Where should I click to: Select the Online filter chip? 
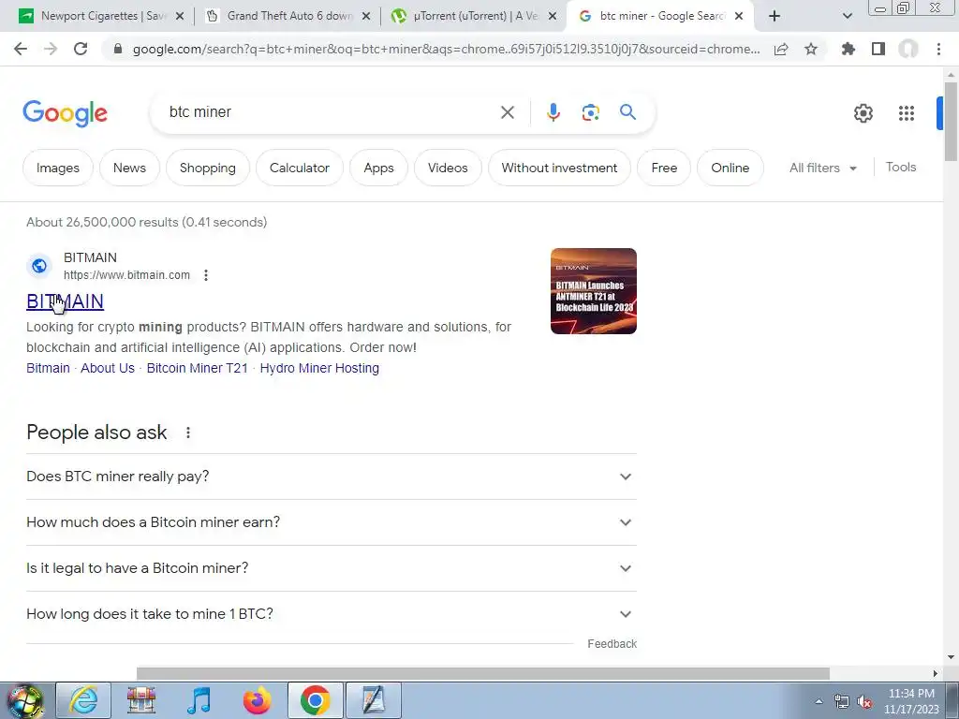[x=730, y=168]
